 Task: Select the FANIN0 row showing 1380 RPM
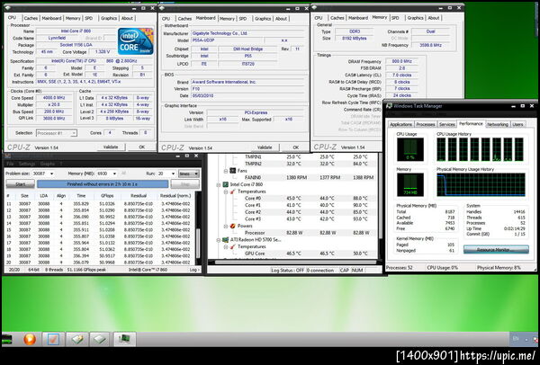[x=309, y=178]
